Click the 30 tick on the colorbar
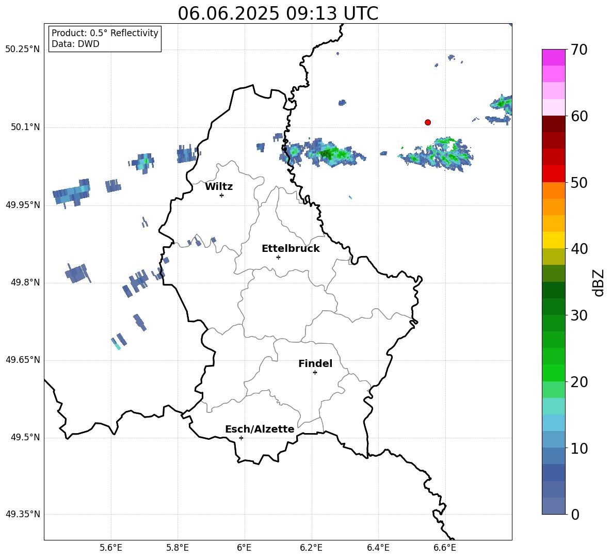The image size is (611, 558). [x=579, y=315]
